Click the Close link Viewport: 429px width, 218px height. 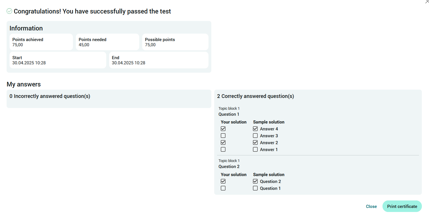(x=371, y=206)
